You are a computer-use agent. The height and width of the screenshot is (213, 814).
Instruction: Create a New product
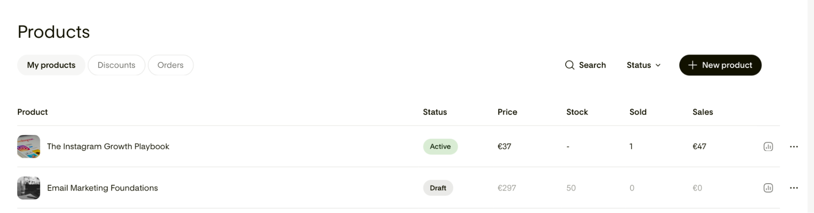click(x=720, y=65)
